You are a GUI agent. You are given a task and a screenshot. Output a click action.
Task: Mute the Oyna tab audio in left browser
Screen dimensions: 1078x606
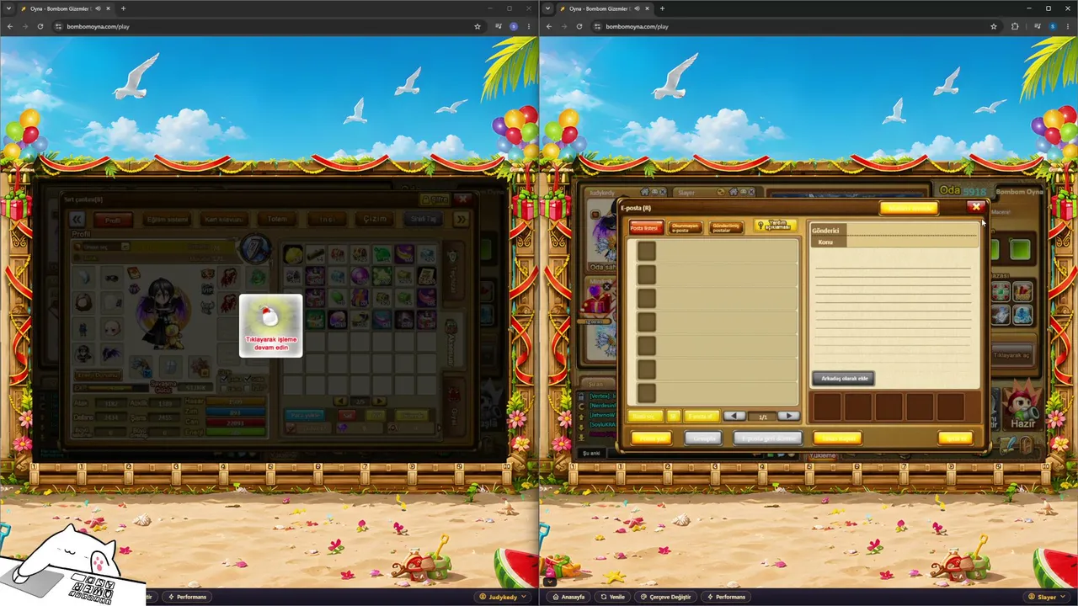point(99,8)
